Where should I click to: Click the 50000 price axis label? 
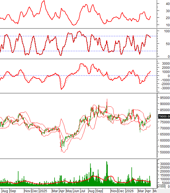tap(164, 152)
